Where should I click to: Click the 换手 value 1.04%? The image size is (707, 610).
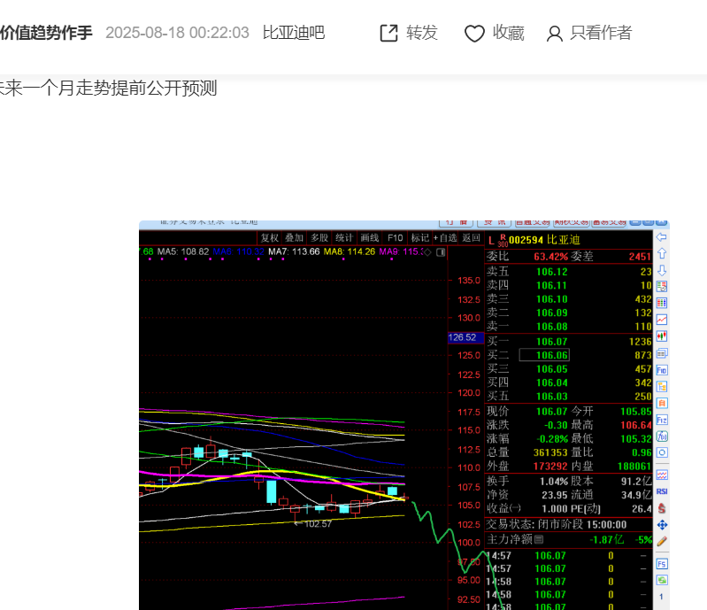tap(554, 482)
